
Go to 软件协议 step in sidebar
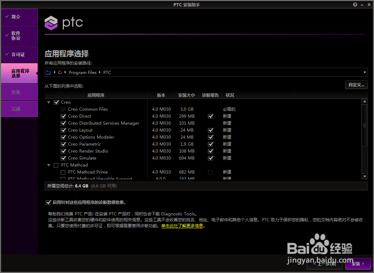tap(19, 36)
